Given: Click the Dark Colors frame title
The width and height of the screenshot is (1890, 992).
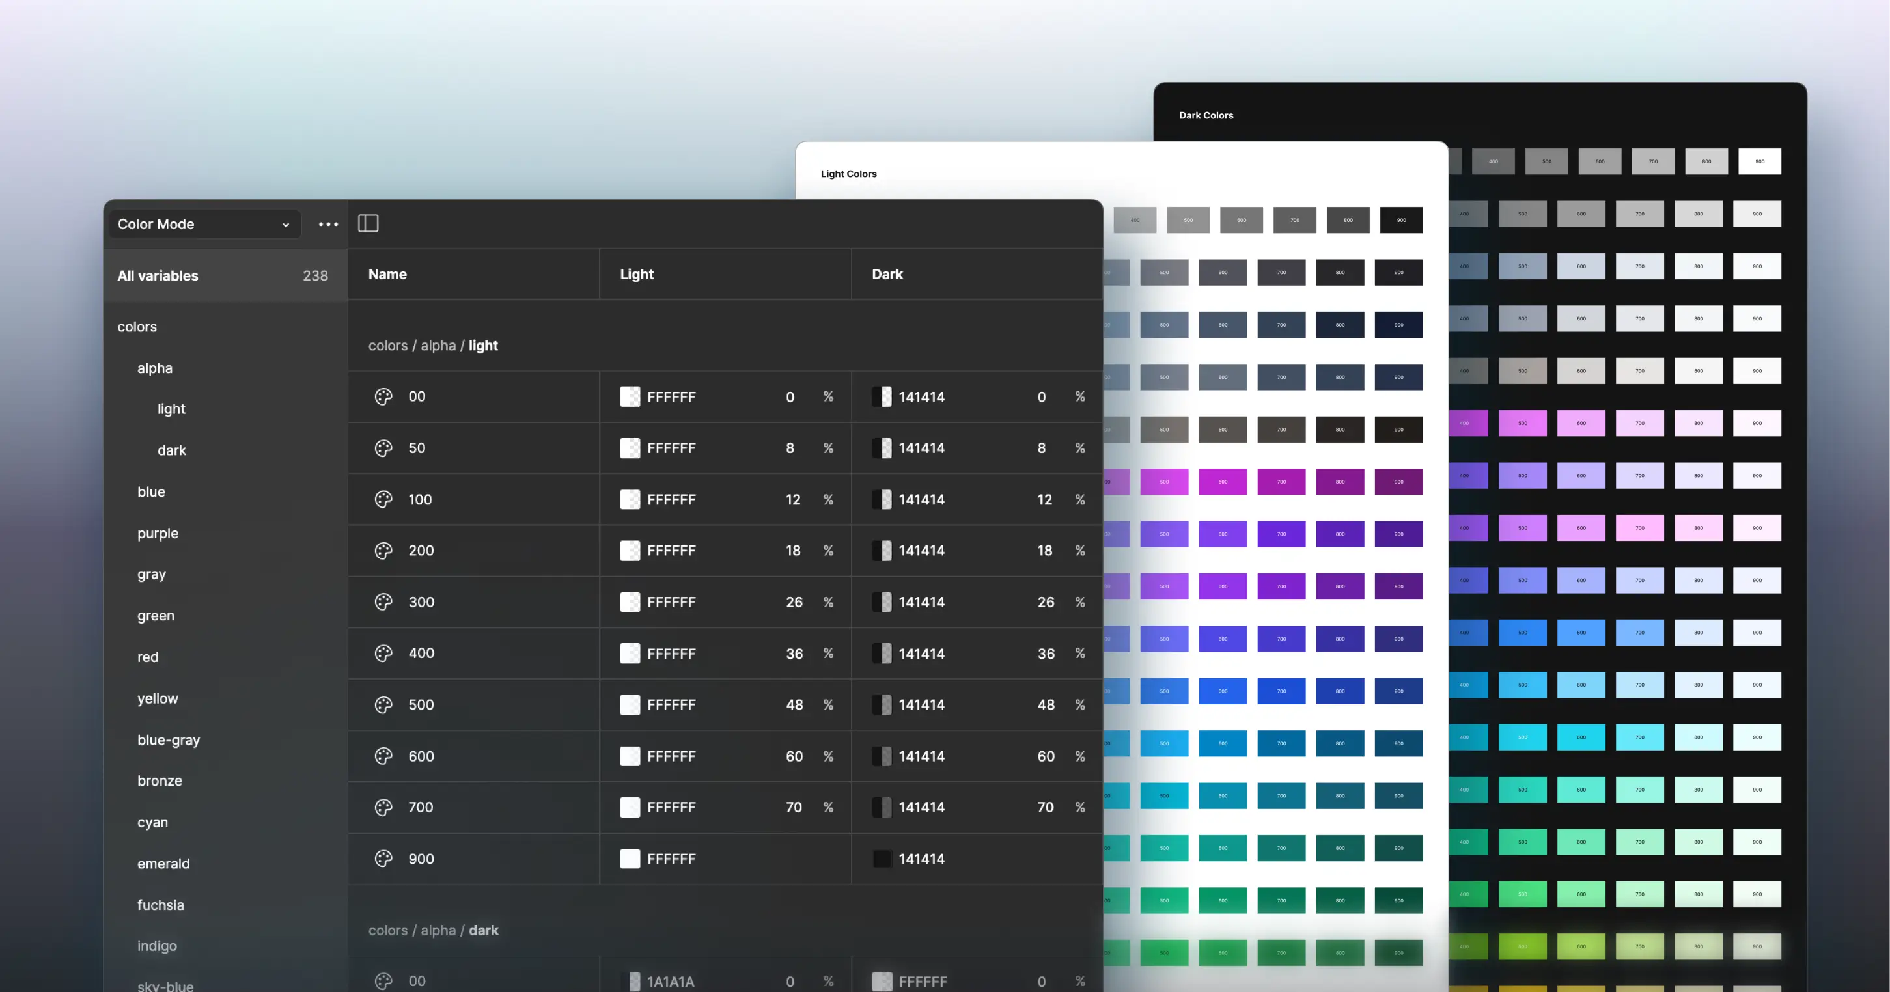Looking at the screenshot, I should coord(1206,115).
